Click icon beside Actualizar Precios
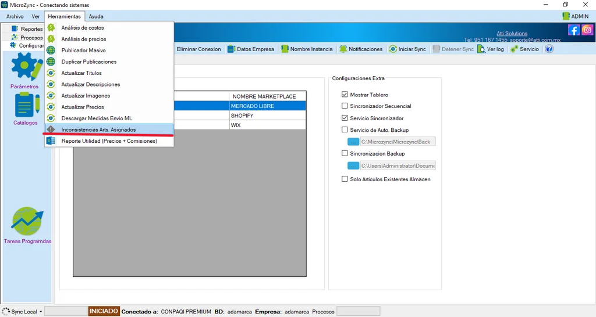The image size is (596, 317). (51, 107)
